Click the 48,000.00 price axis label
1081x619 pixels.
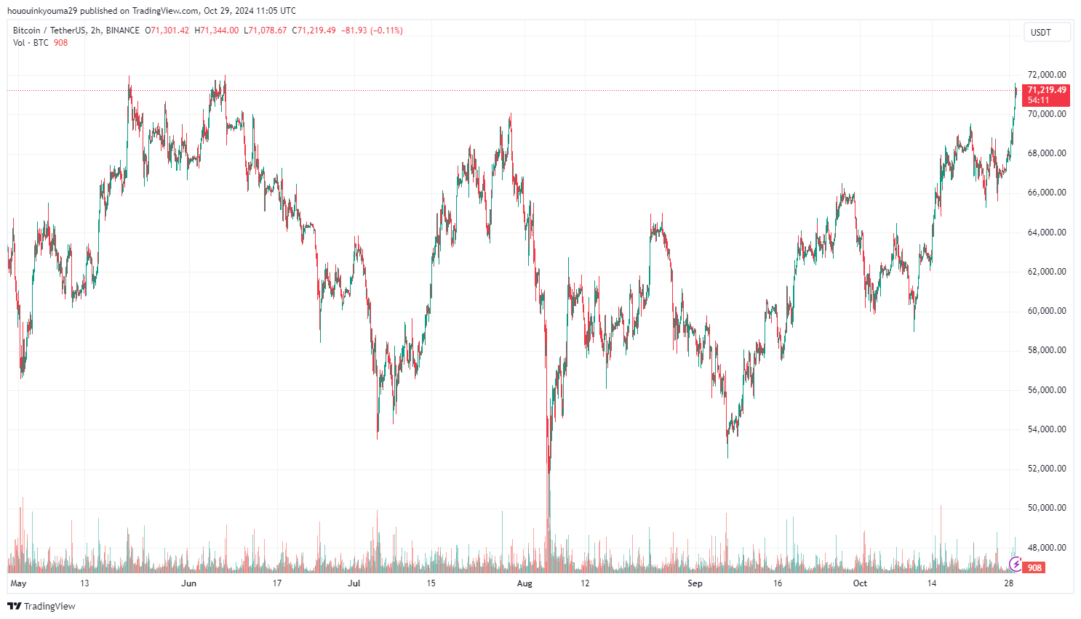coord(1047,548)
